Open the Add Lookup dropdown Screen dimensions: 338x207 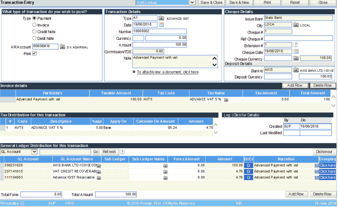(x=193, y=3)
